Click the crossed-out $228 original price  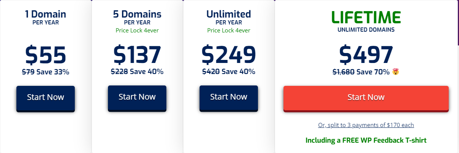119,72
